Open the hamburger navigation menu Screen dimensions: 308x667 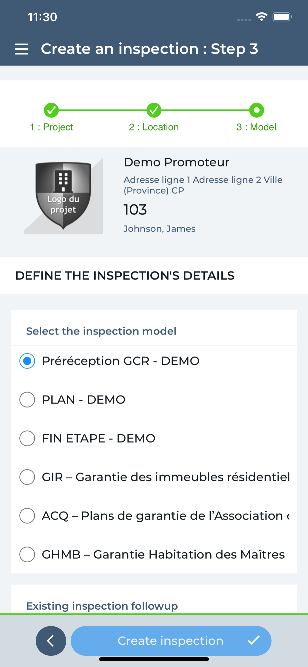21,49
